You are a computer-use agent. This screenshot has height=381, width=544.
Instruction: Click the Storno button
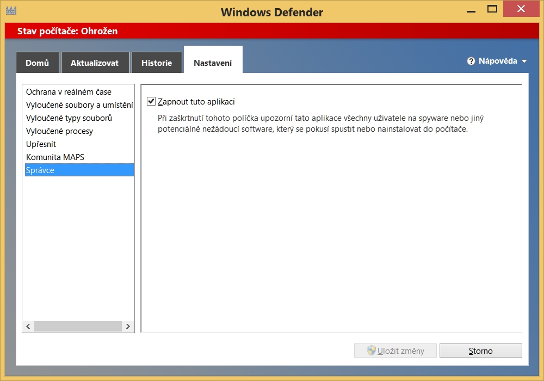point(480,351)
